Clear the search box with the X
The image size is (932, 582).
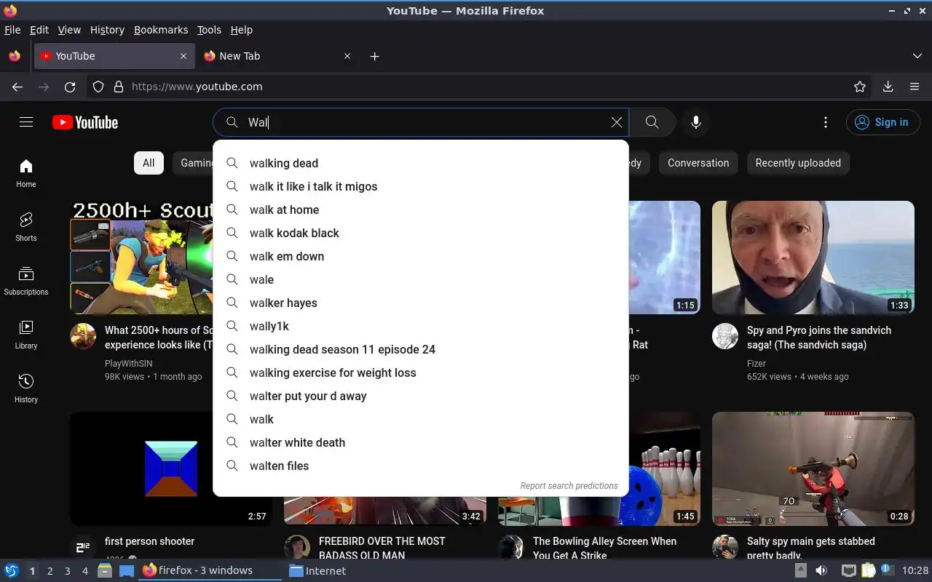tap(617, 122)
